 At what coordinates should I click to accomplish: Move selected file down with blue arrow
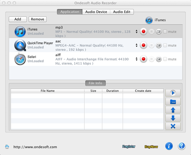[173, 118]
